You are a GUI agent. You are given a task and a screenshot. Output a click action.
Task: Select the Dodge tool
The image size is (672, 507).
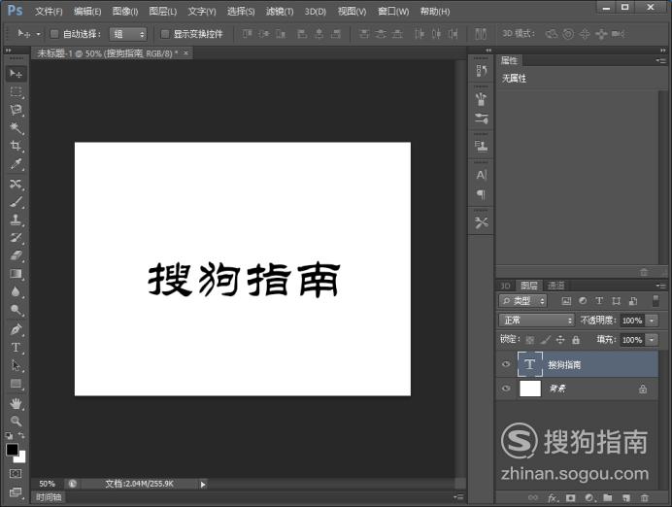pos(16,310)
